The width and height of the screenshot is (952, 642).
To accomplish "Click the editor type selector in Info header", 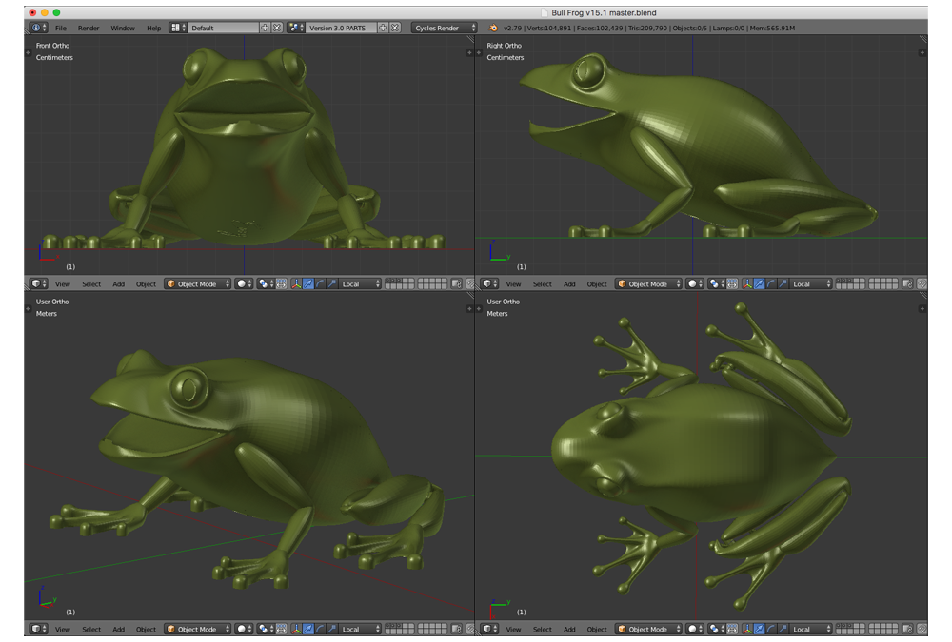I will (35, 29).
